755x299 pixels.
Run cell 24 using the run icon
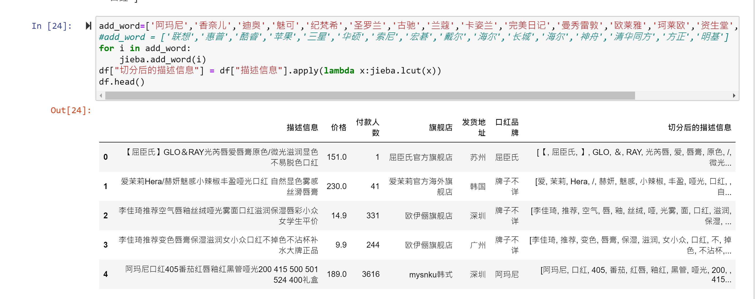coord(88,26)
